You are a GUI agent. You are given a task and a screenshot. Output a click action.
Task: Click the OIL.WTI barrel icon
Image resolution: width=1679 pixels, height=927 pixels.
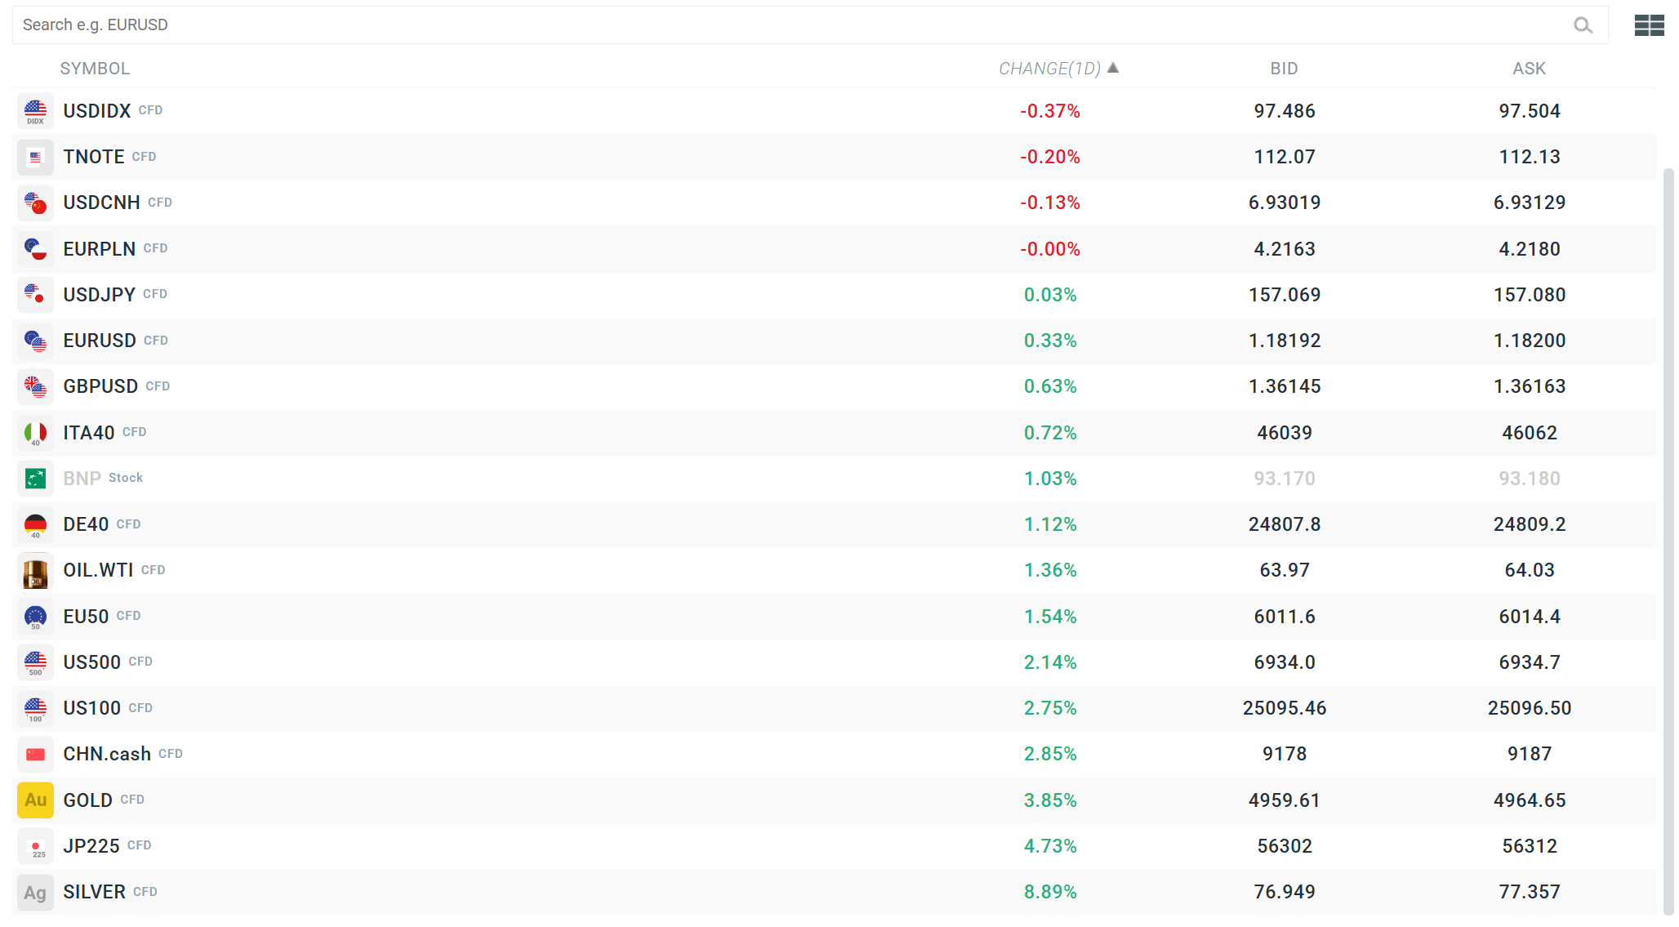coord(35,571)
